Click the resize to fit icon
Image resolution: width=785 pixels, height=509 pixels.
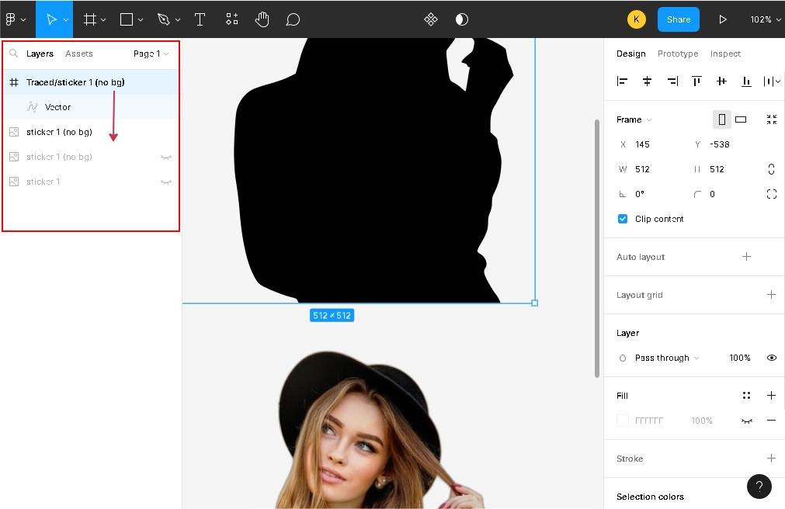(771, 119)
